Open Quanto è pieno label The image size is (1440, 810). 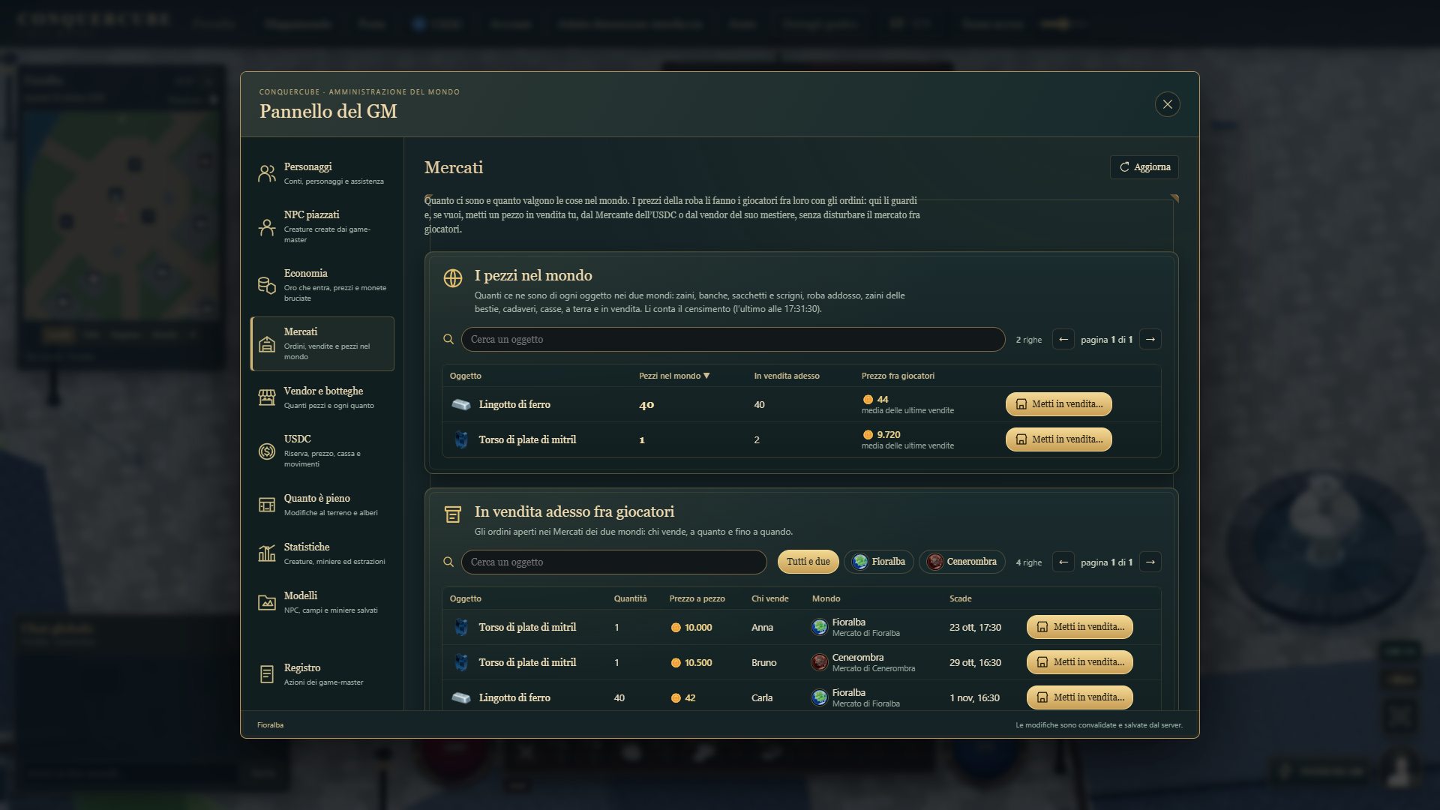click(316, 498)
